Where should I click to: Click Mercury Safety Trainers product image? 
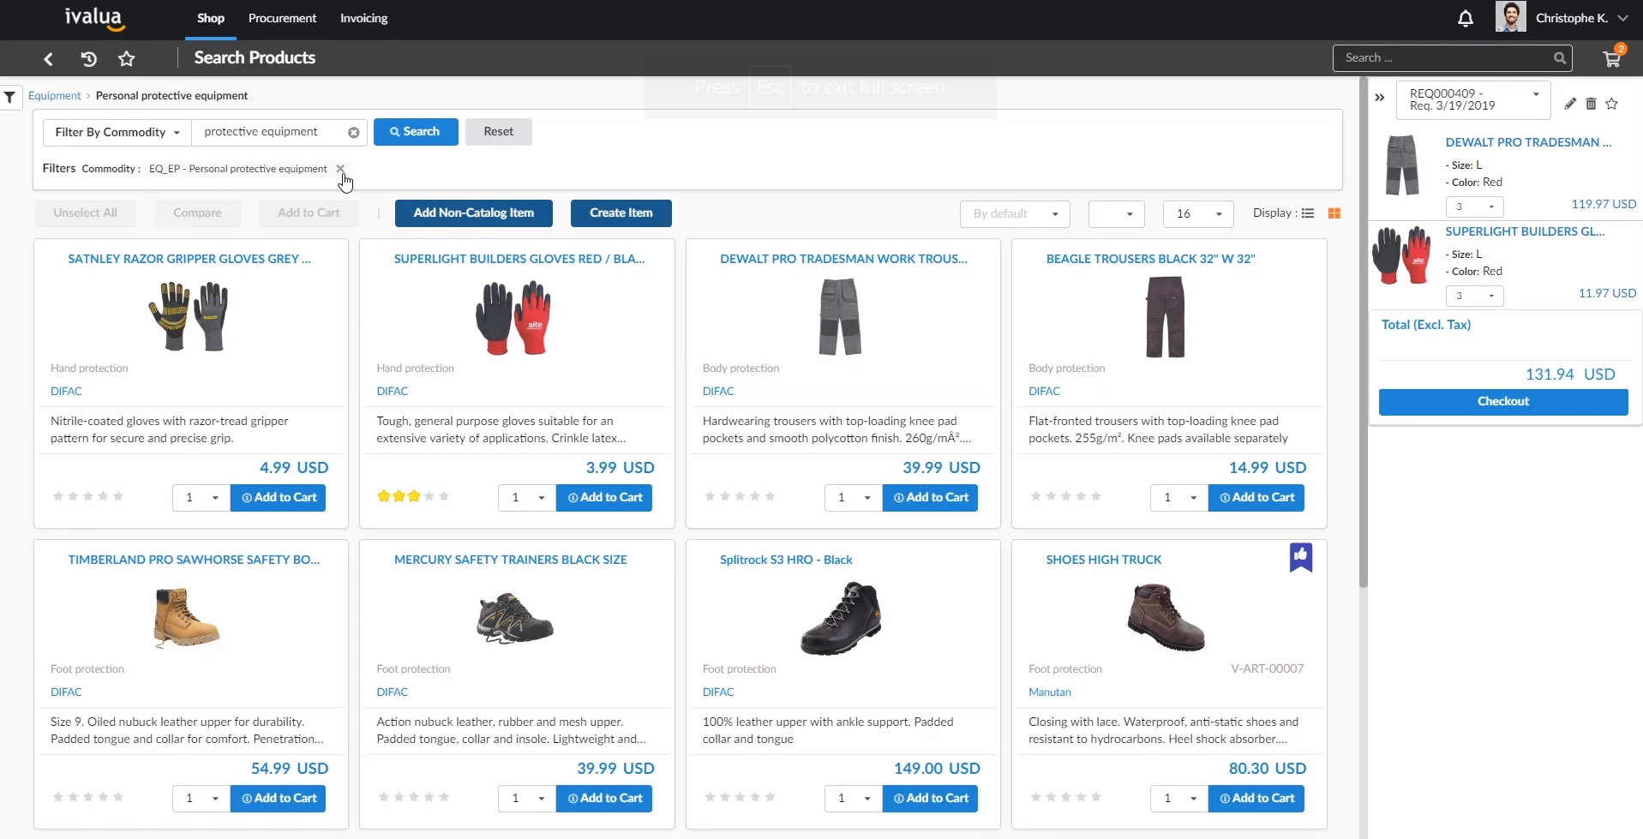point(514,619)
